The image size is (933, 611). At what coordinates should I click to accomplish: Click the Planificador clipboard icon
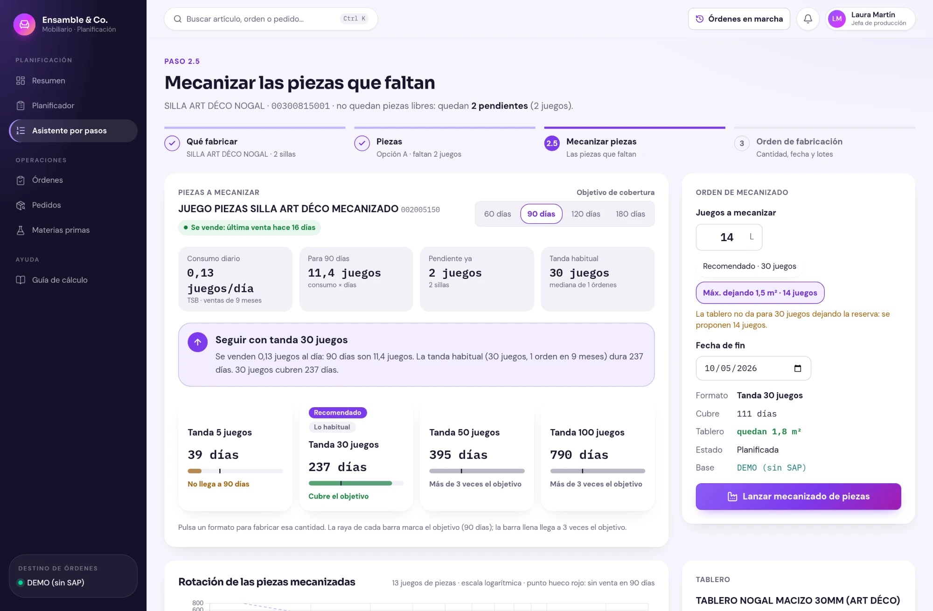(x=21, y=105)
